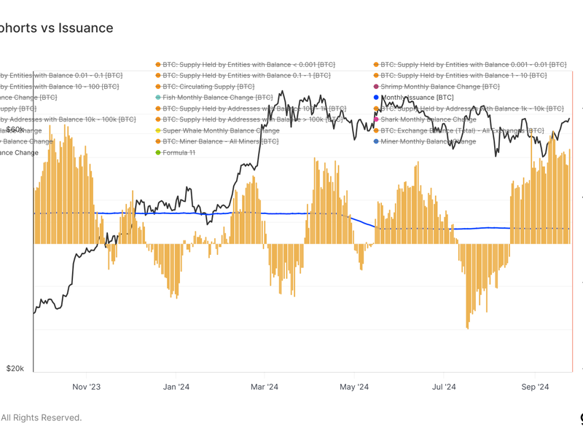Click the All Rights Reserved footer text
This screenshot has width=583, height=437.
(x=42, y=417)
